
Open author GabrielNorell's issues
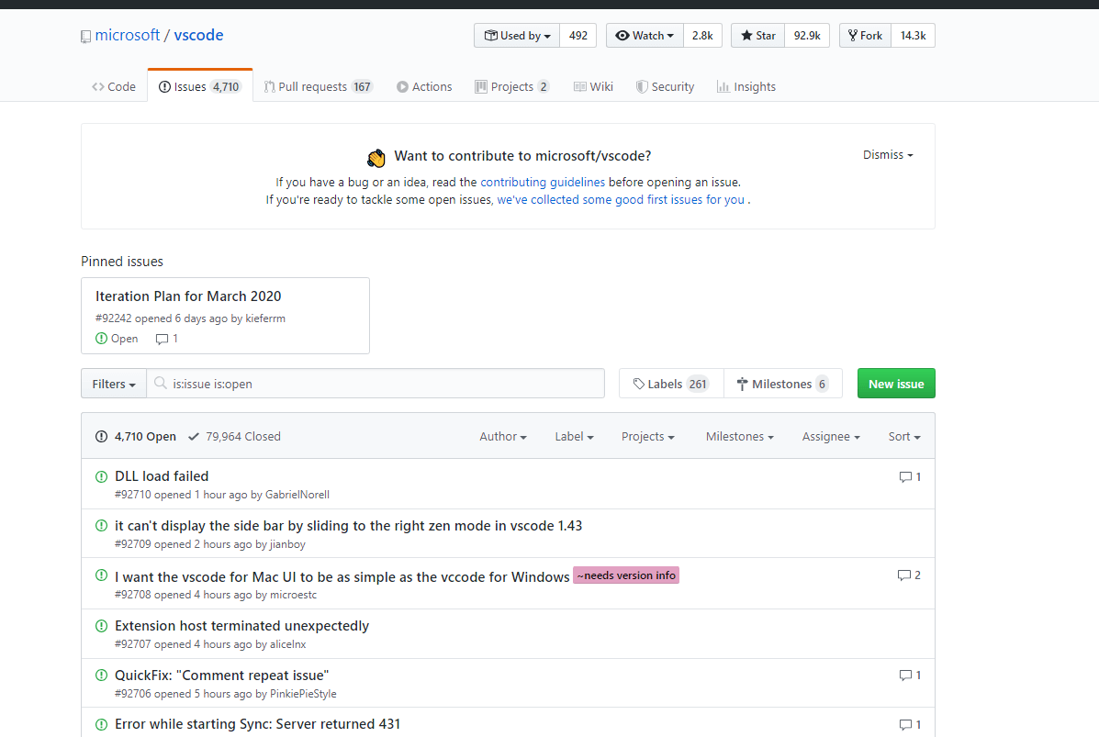(297, 495)
